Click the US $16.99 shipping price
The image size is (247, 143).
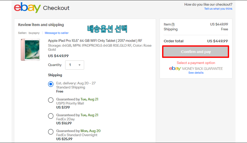[x=64, y=123]
